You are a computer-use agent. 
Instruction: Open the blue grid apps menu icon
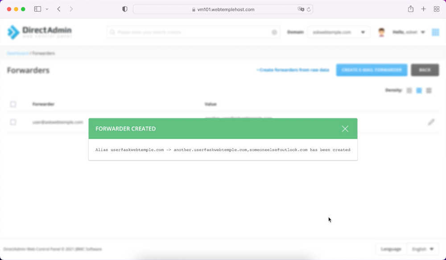pos(435,32)
